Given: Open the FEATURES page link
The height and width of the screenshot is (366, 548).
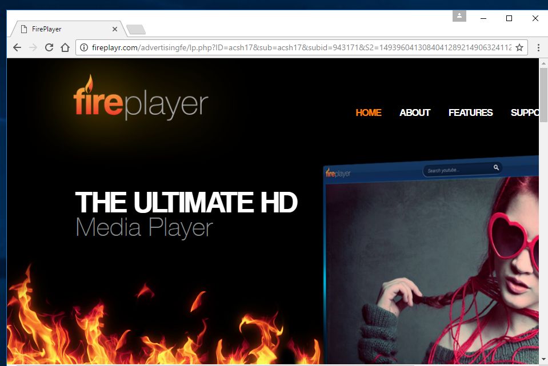Looking at the screenshot, I should point(470,112).
